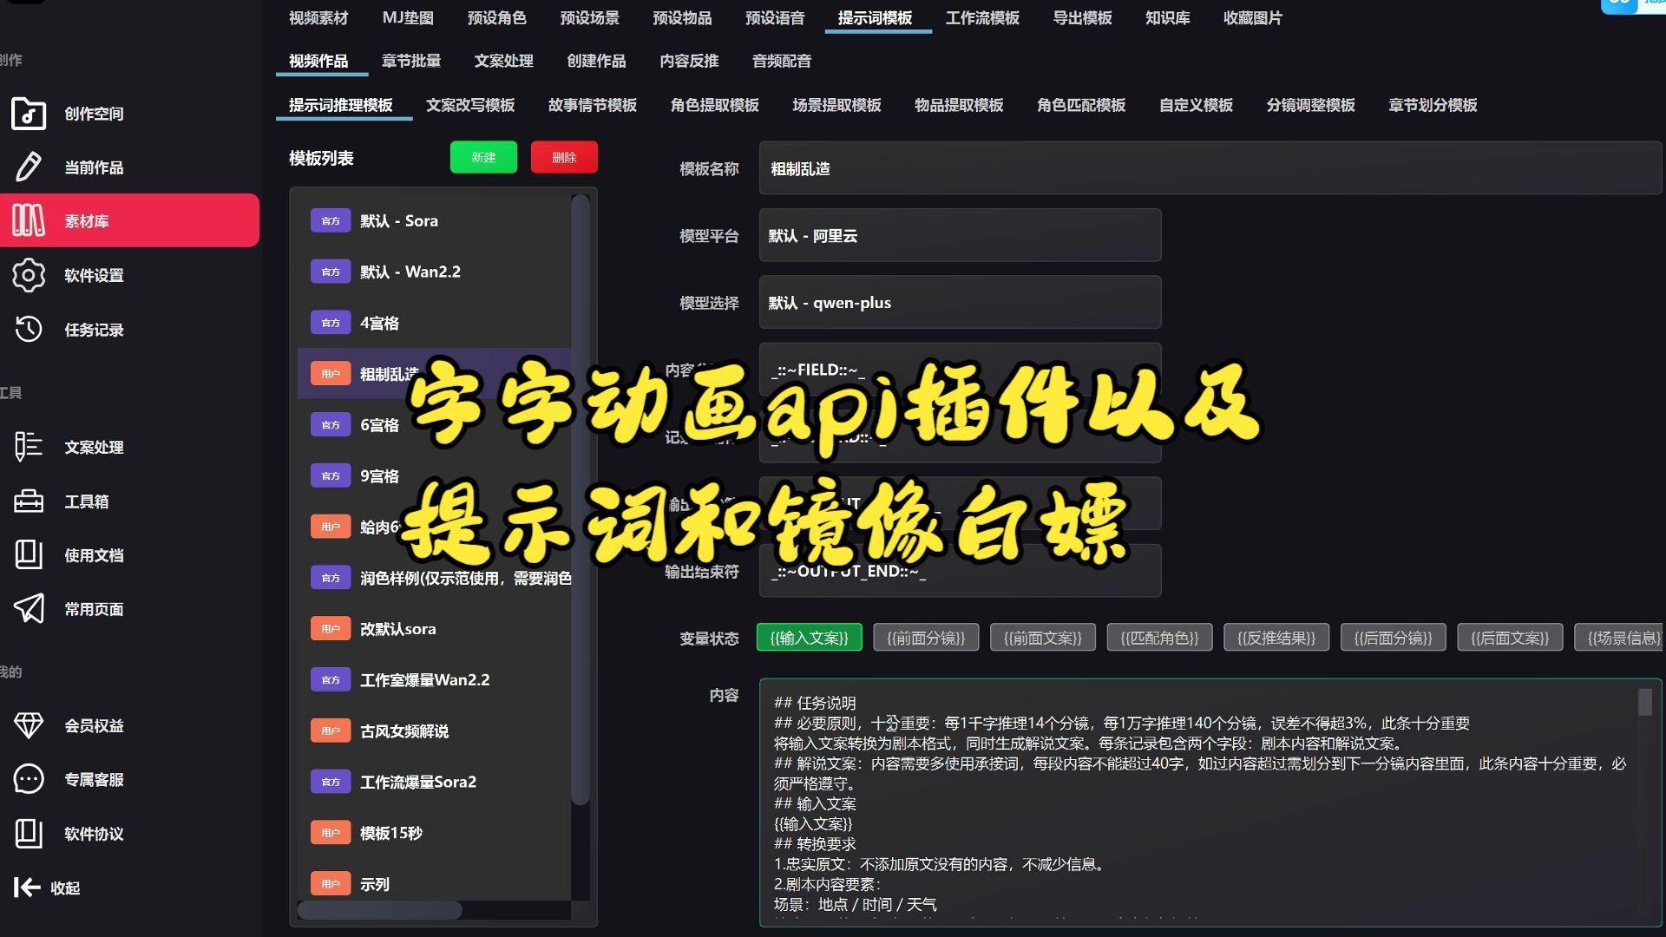This screenshot has width=1666, height=937.
Task: Switch to the 工作流模板 top tab
Action: coord(982,18)
